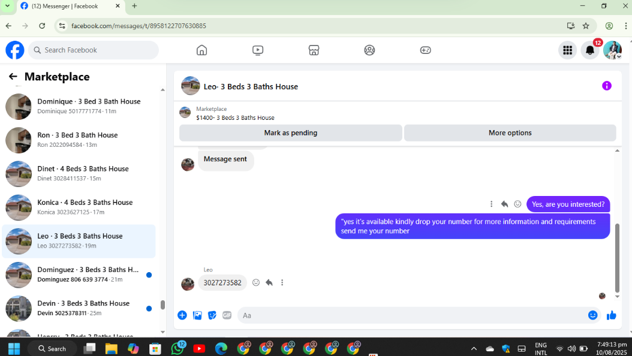The height and width of the screenshot is (356, 632).
Task: Send a thumbs up like
Action: [612, 315]
